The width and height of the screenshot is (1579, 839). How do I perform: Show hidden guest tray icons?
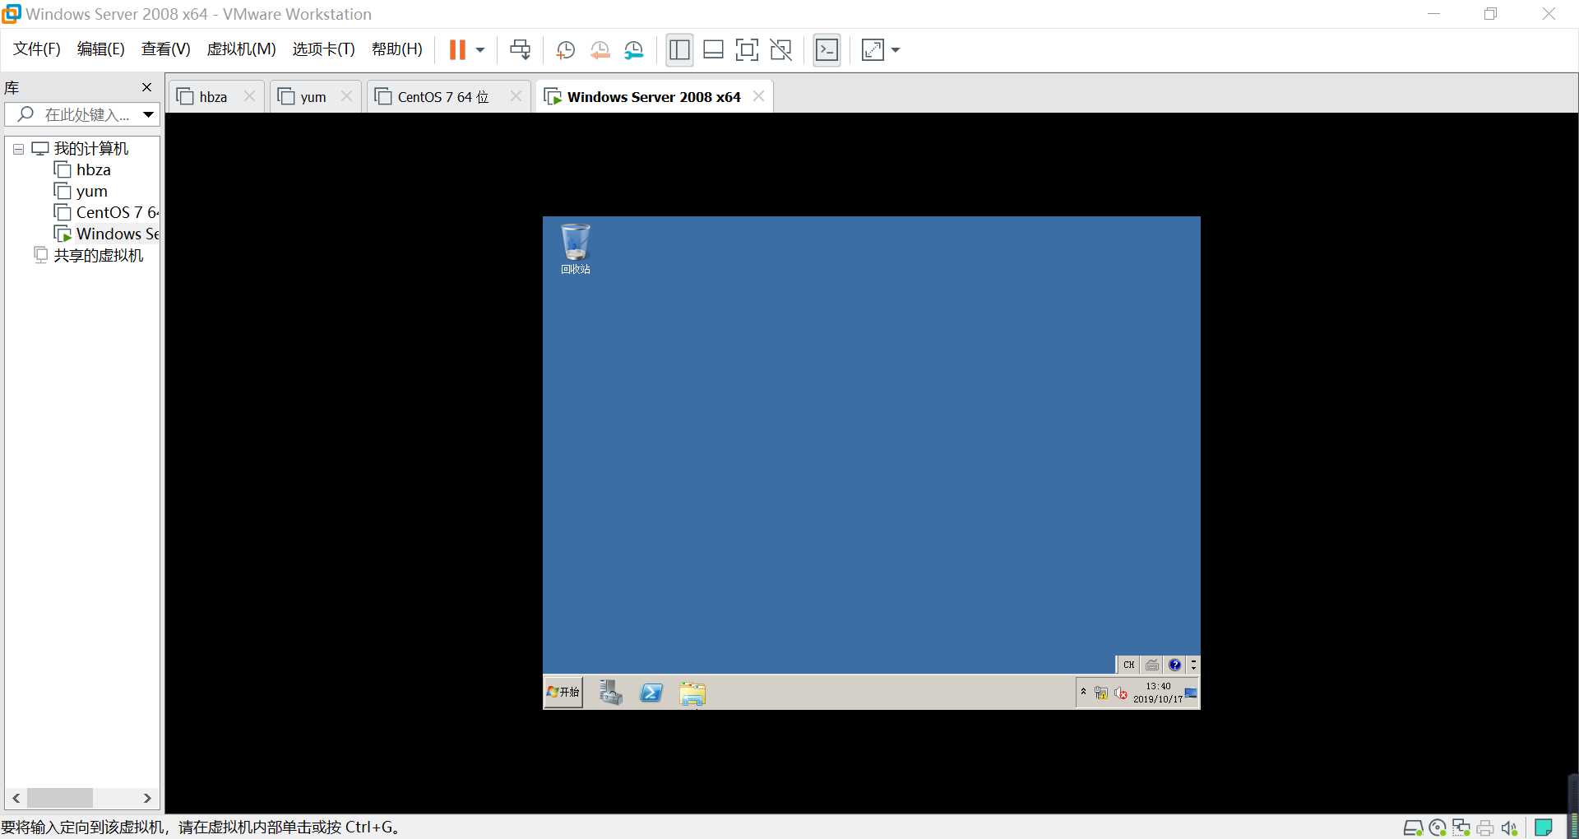[x=1083, y=692]
